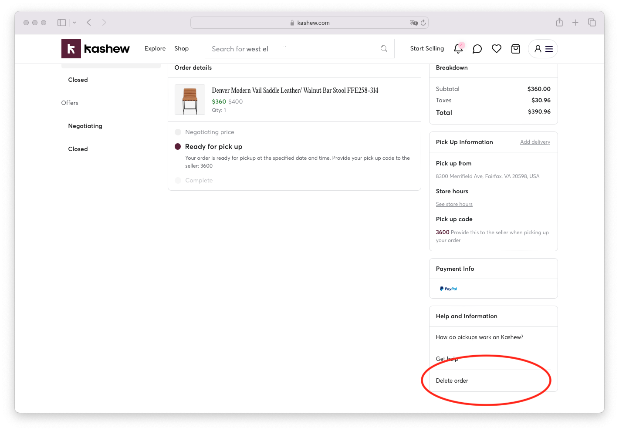Click Start Selling
Image resolution: width=619 pixels, height=431 pixels.
pyautogui.click(x=427, y=48)
